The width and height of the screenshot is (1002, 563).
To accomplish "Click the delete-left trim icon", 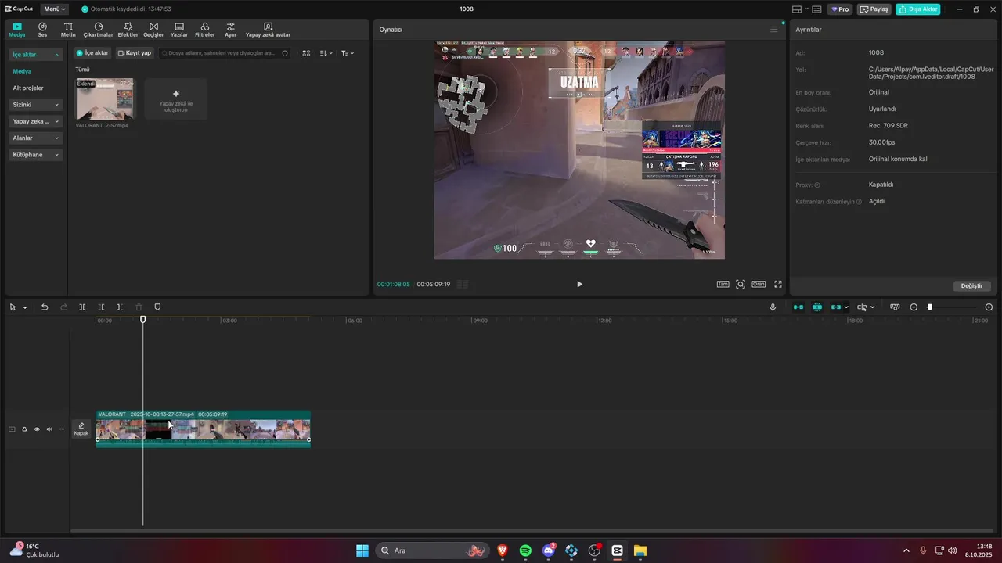I will tap(101, 307).
